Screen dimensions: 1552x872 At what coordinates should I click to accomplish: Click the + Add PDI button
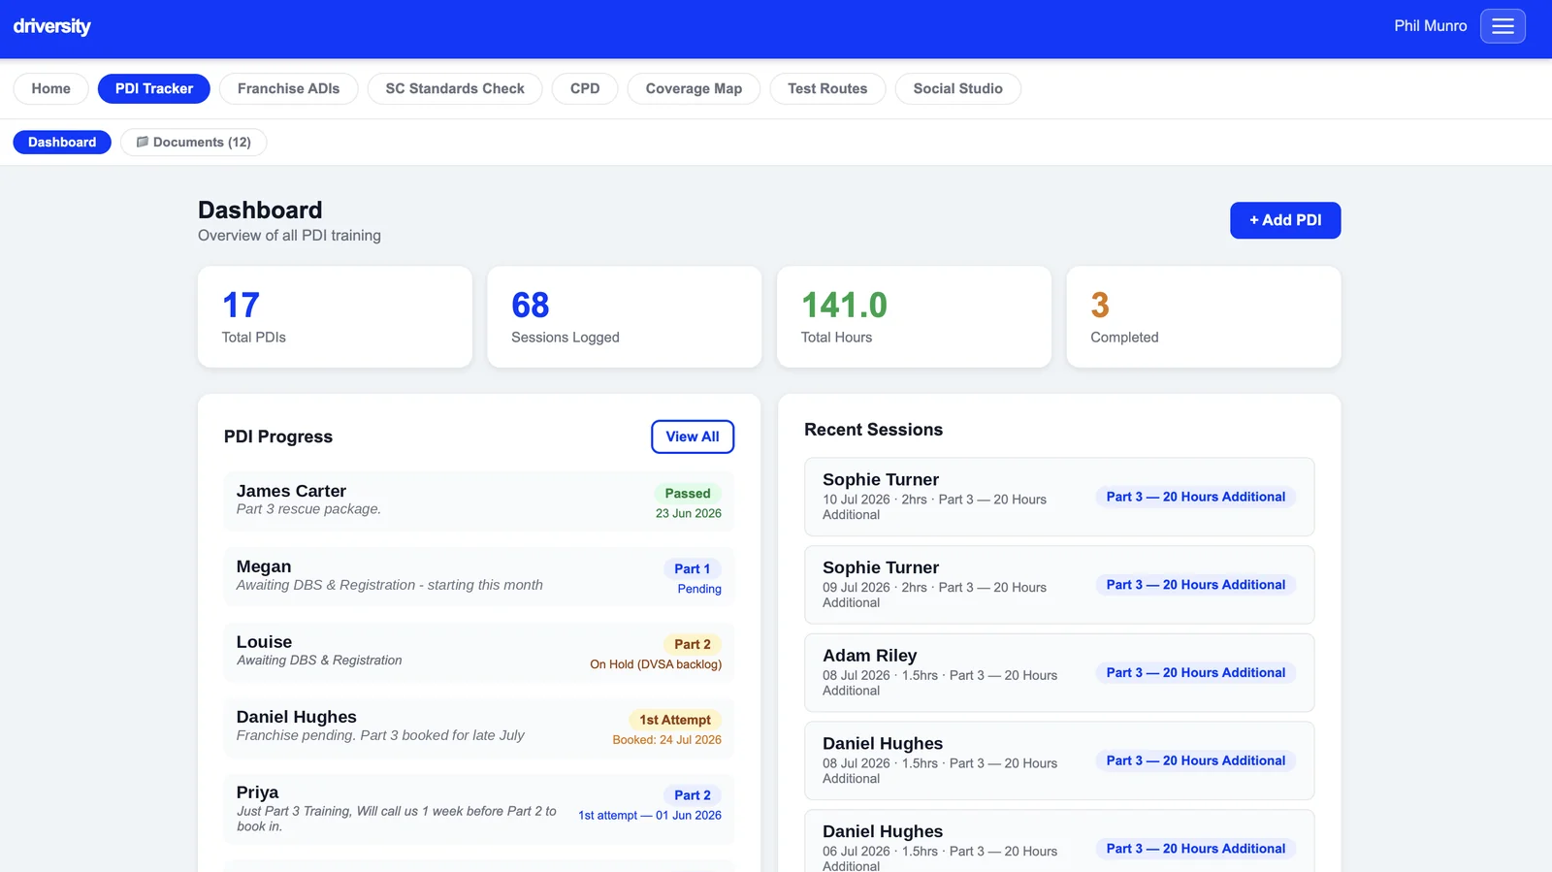pos(1285,220)
